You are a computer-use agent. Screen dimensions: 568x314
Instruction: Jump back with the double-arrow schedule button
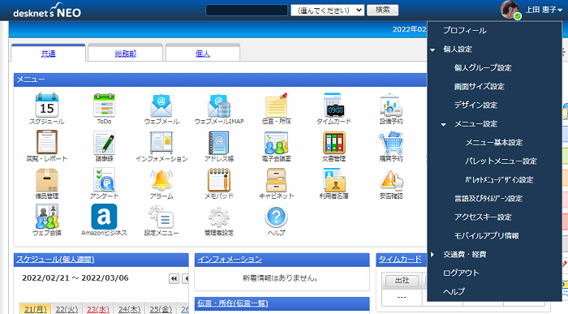(174, 278)
